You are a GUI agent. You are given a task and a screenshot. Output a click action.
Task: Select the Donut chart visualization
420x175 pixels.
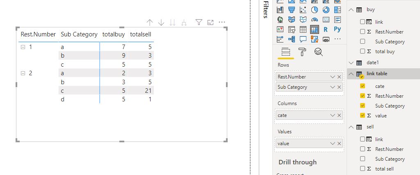point(326,10)
